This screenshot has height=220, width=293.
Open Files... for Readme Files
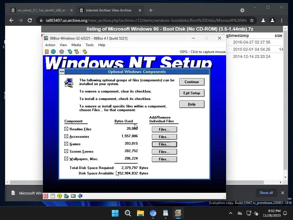pyautogui.click(x=165, y=129)
